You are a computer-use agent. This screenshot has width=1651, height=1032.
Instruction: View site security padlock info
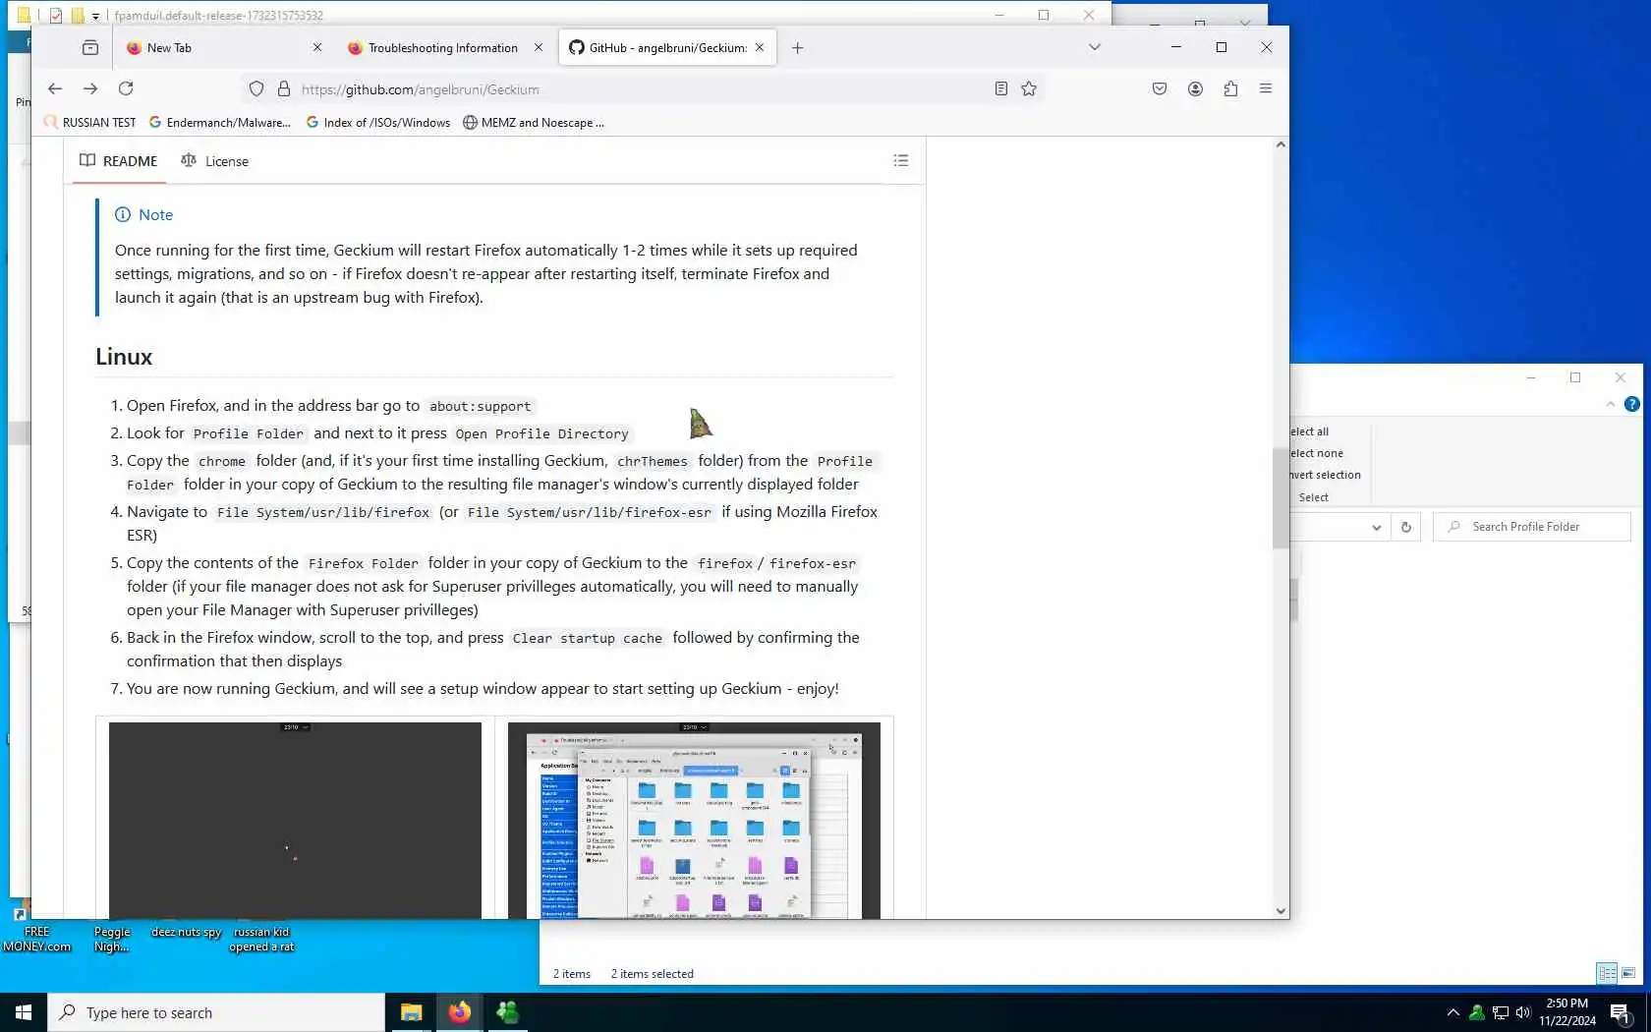coord(284,89)
